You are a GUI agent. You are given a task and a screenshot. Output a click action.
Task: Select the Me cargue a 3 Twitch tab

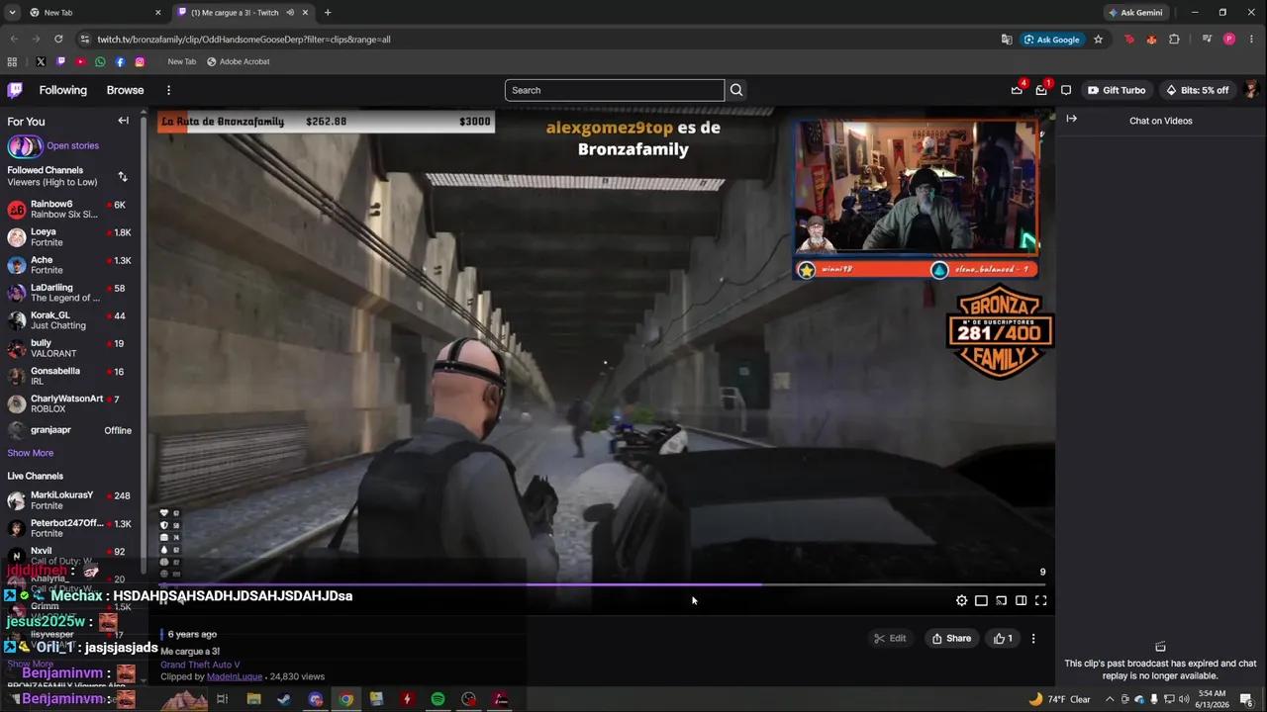[243, 13]
